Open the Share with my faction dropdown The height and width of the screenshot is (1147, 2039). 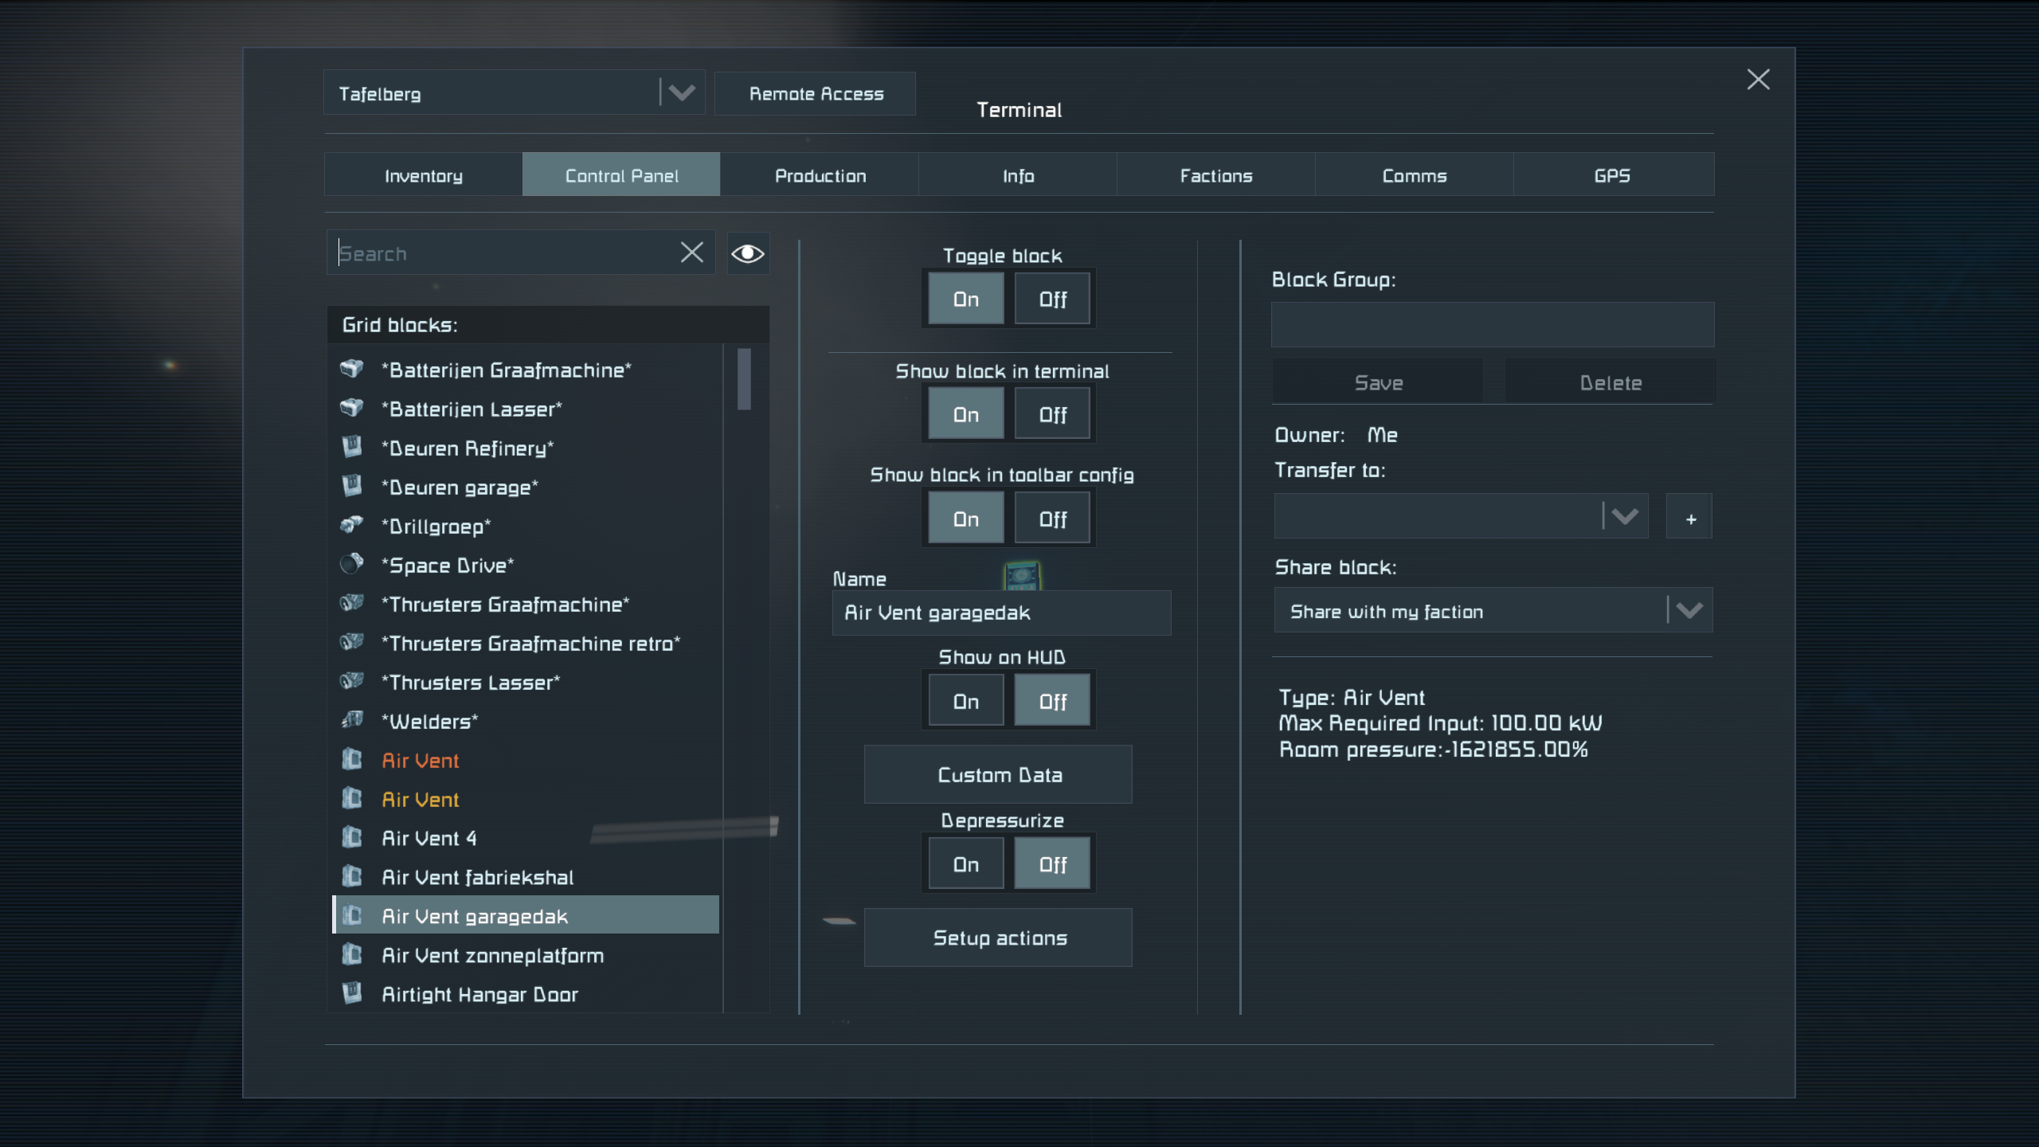point(1689,611)
